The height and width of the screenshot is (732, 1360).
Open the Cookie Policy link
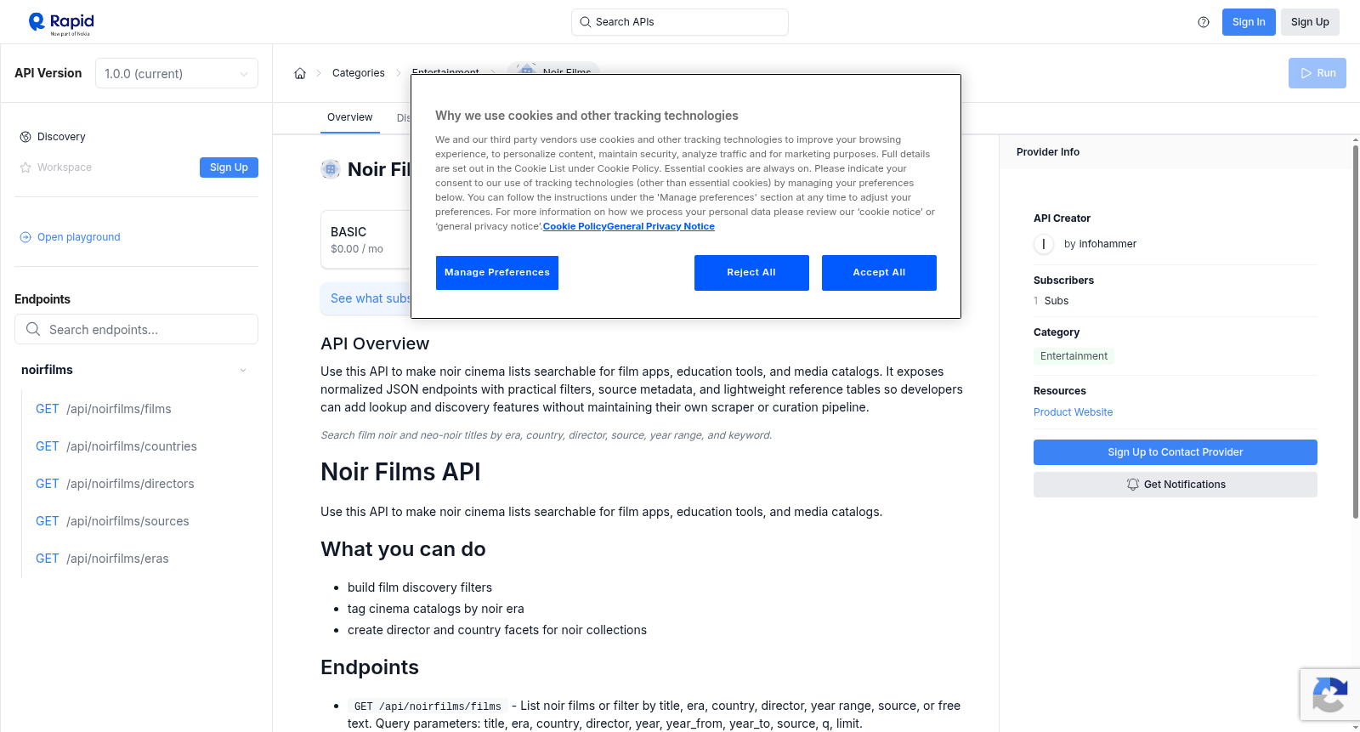(x=575, y=226)
